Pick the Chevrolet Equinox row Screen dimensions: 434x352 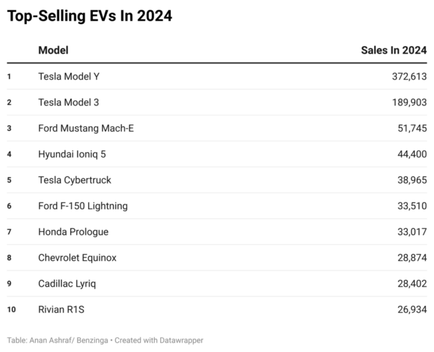pyautogui.click(x=77, y=257)
